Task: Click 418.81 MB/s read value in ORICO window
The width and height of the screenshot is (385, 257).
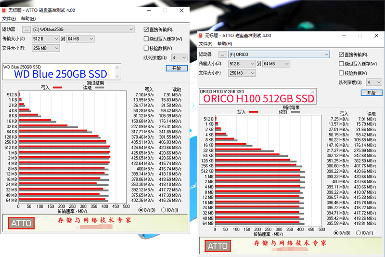Action: pyautogui.click(x=365, y=223)
